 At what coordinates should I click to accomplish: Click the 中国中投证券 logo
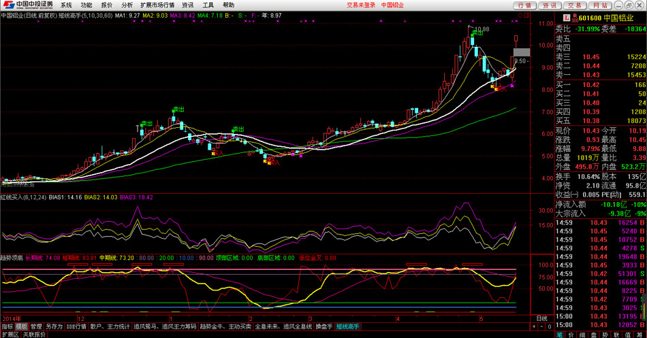click(28, 5)
